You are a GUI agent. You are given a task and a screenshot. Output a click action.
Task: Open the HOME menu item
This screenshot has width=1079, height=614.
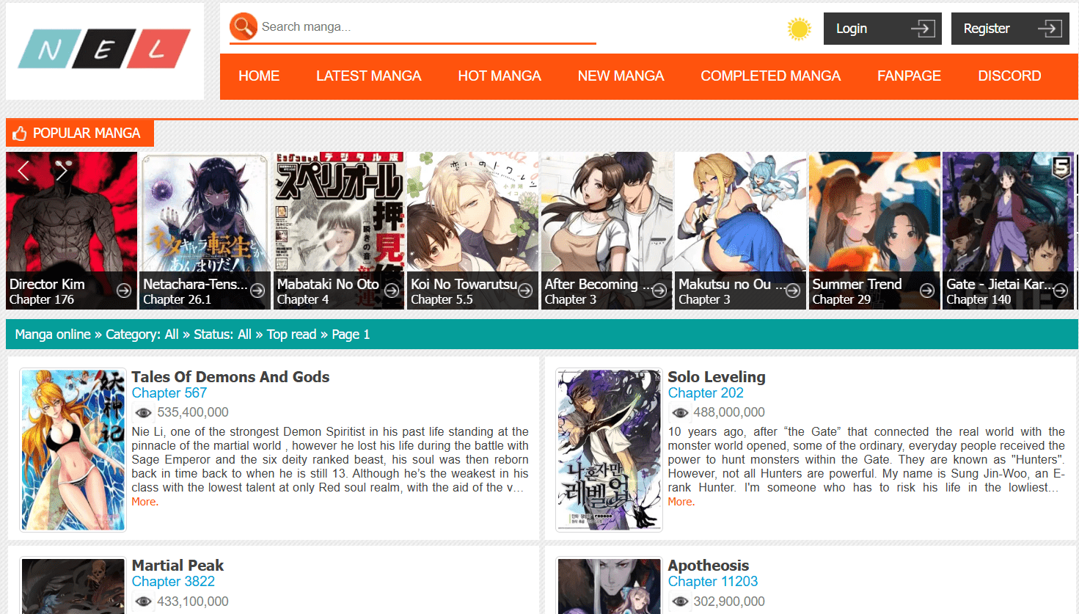point(259,76)
